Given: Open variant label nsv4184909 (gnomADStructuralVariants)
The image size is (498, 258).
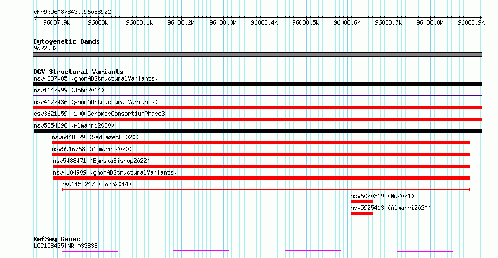Looking at the screenshot, I should [115, 172].
